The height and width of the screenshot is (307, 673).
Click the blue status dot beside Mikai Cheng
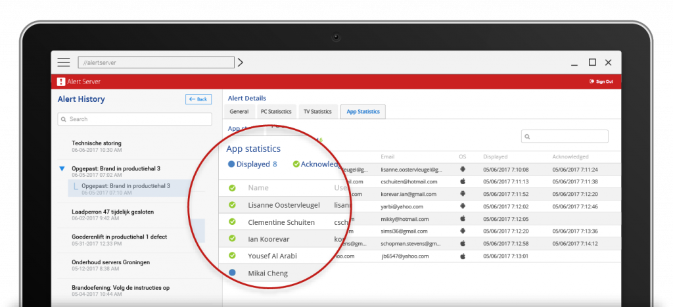coord(232,273)
